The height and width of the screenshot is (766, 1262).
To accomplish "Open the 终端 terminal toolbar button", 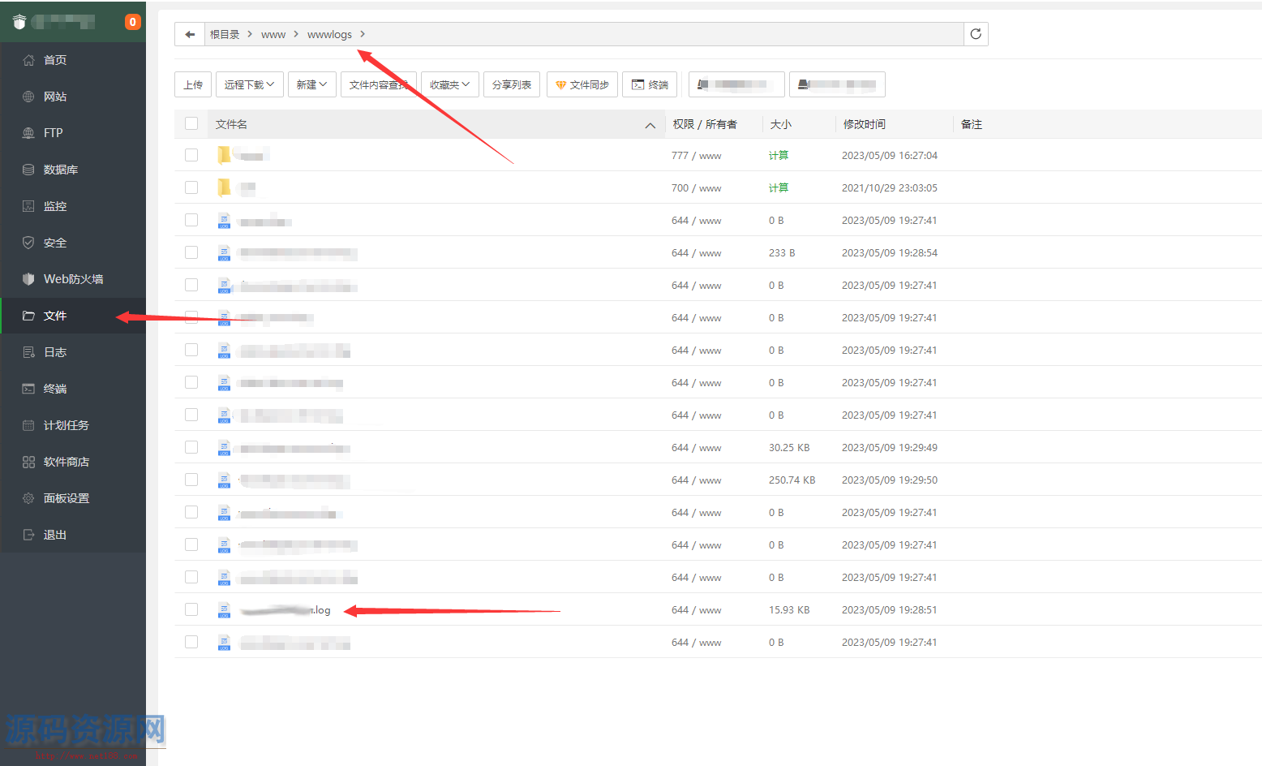I will 650,84.
